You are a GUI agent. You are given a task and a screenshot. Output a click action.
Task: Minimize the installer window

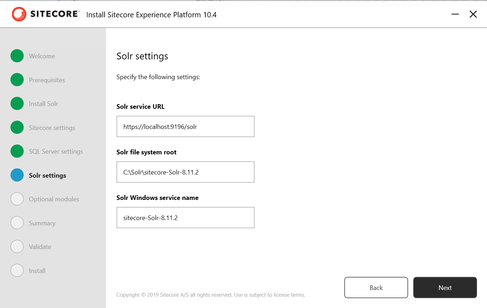(455, 14)
